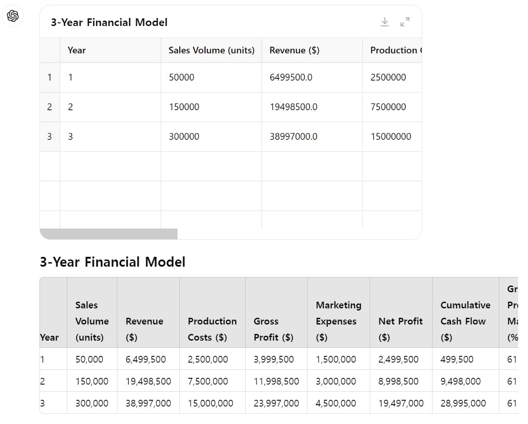Select row number 3 in the spreadsheet

point(49,136)
